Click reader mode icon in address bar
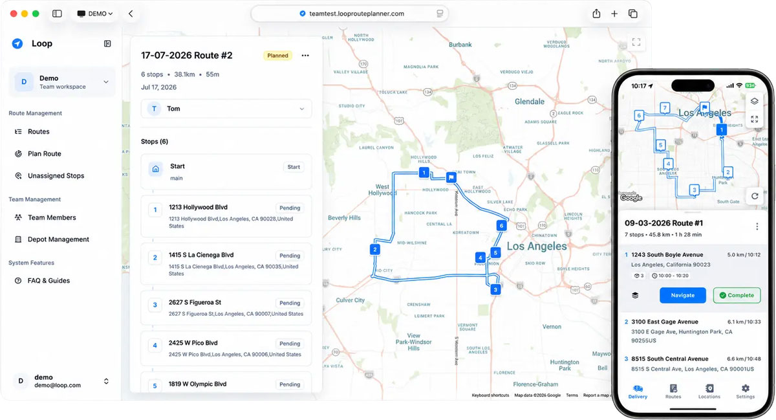The height and width of the screenshot is (420, 776). pos(440,14)
